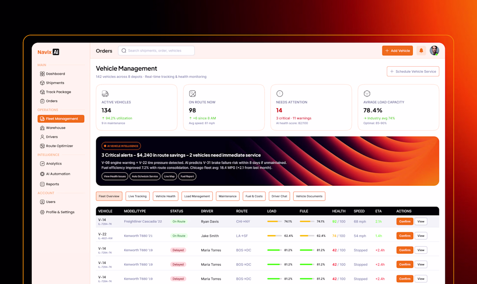477x284 pixels.
Task: Confirm the Jake Smith V-22 row
Action: pyautogui.click(x=405, y=236)
